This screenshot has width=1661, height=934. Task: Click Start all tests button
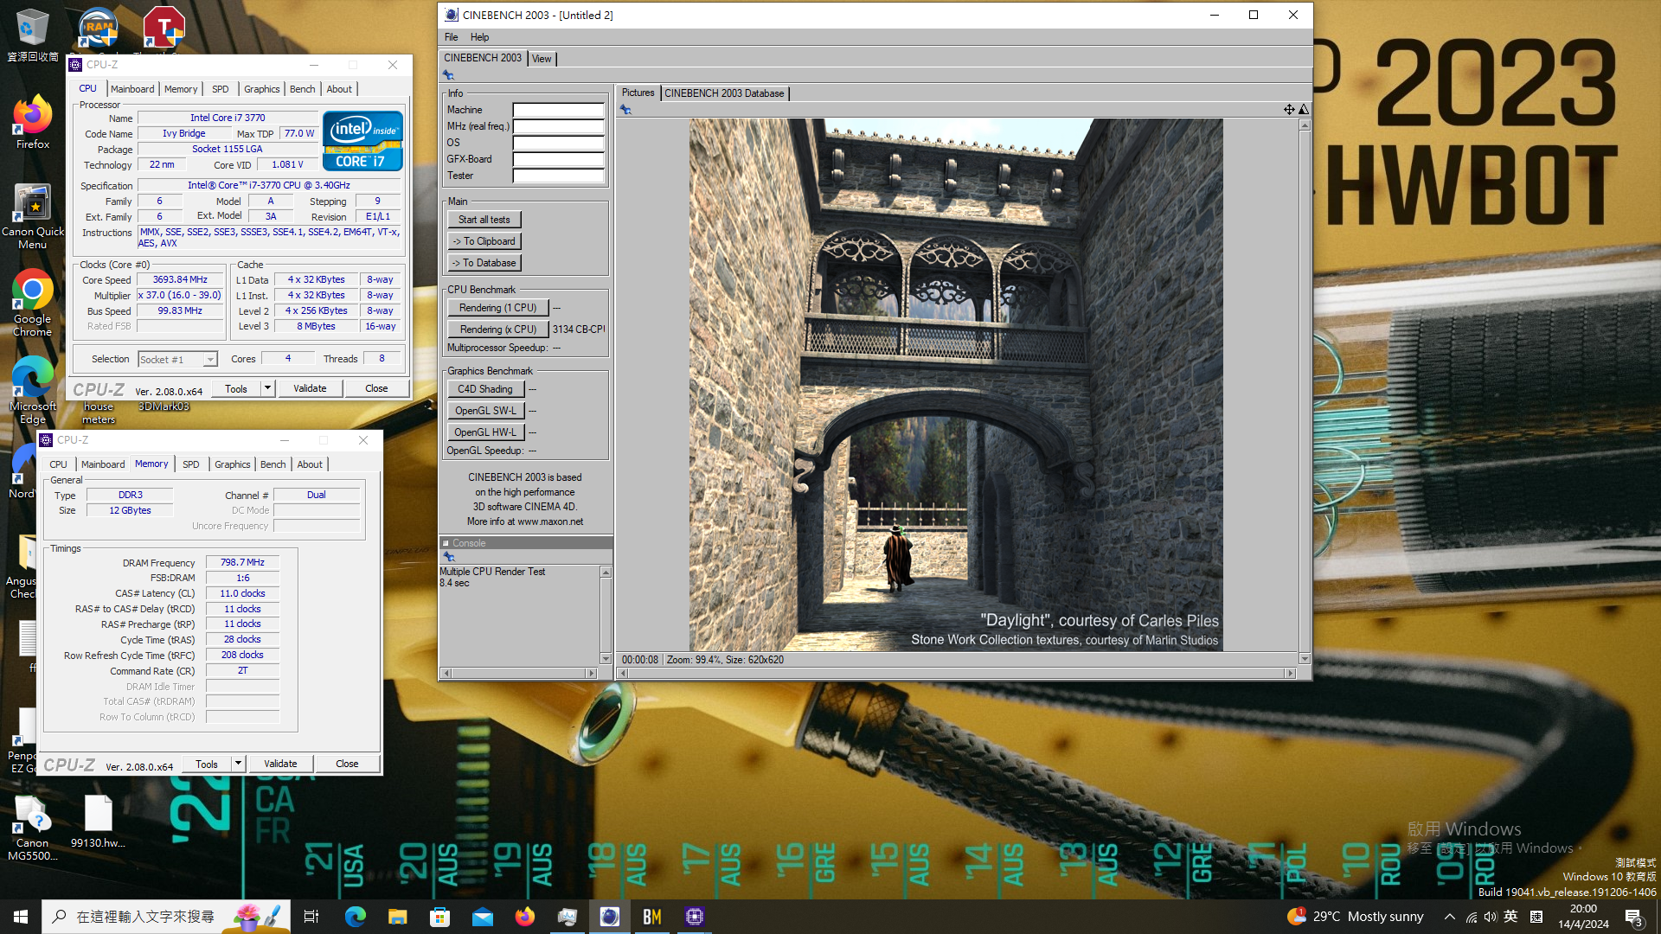pos(484,220)
